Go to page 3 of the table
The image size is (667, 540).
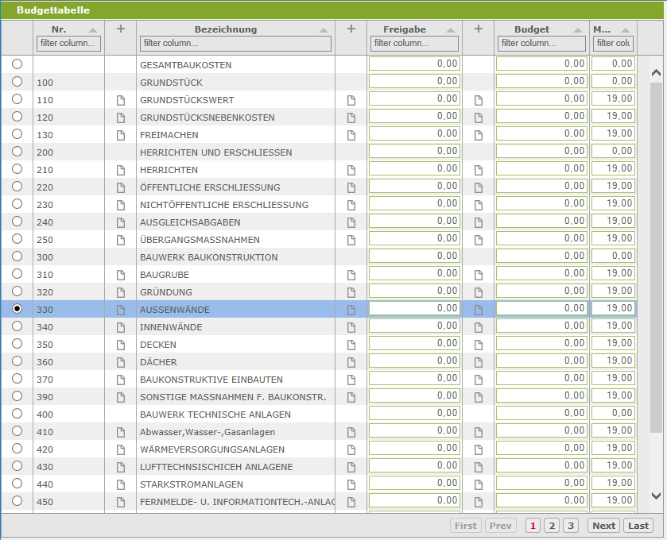click(x=571, y=526)
